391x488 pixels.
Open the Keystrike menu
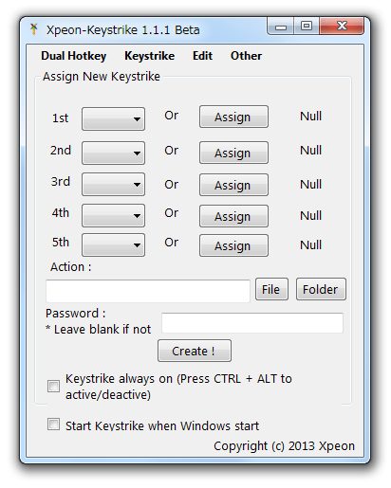[150, 56]
